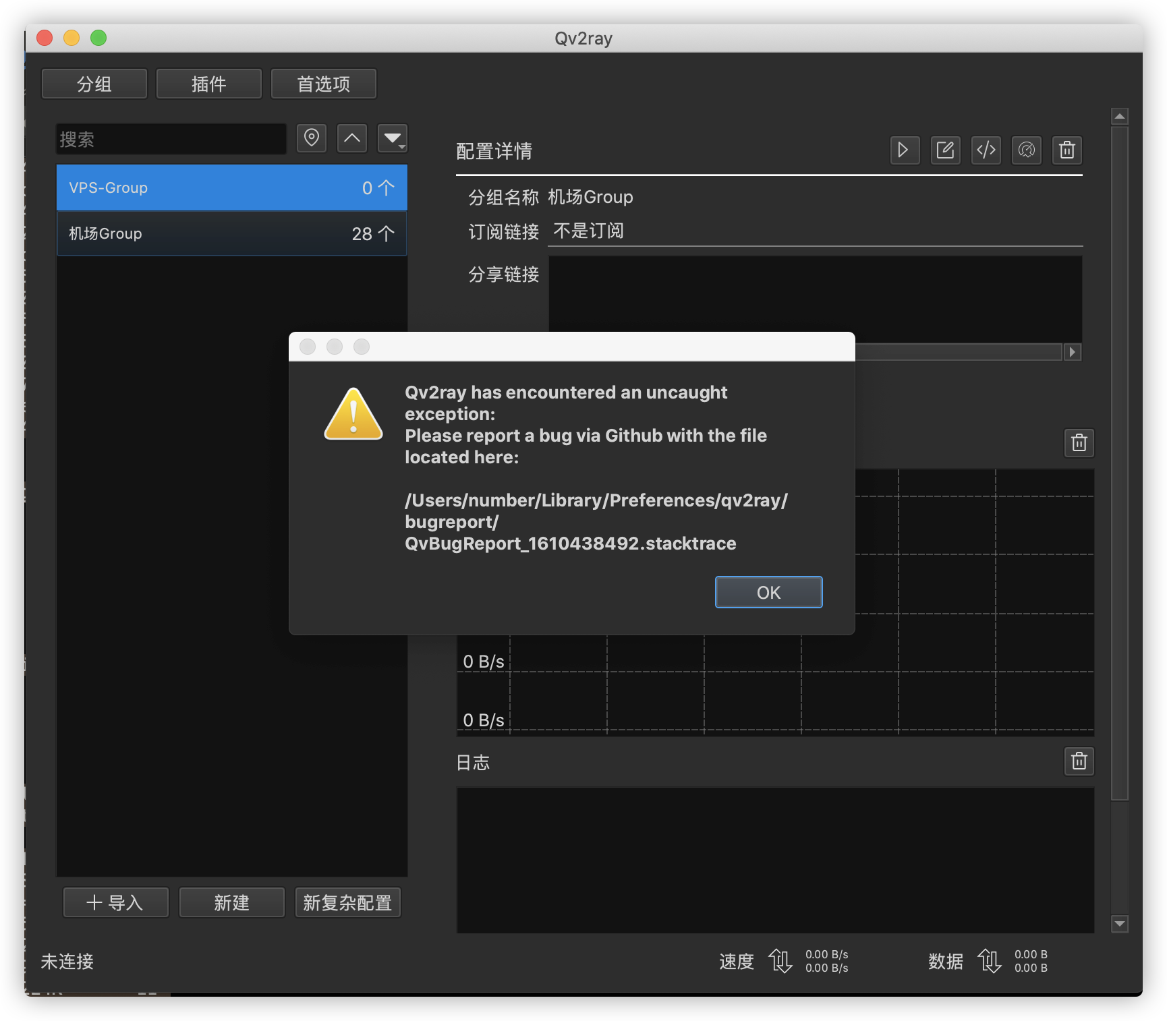Create new connection via 新建 button
Image resolution: width=1167 pixels, height=1021 pixels.
tap(231, 902)
